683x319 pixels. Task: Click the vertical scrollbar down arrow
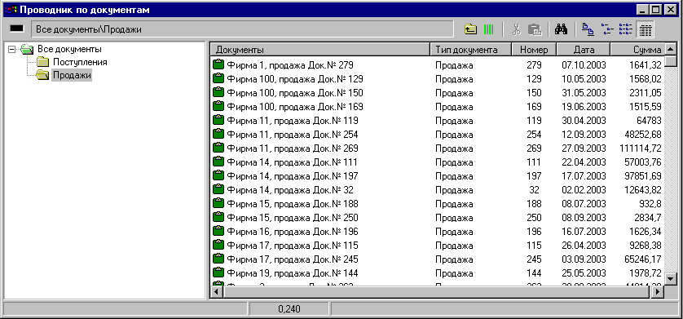pos(671,279)
